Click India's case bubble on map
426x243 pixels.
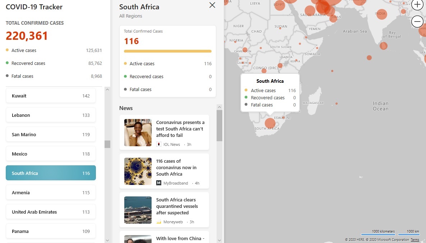[x=381, y=14]
